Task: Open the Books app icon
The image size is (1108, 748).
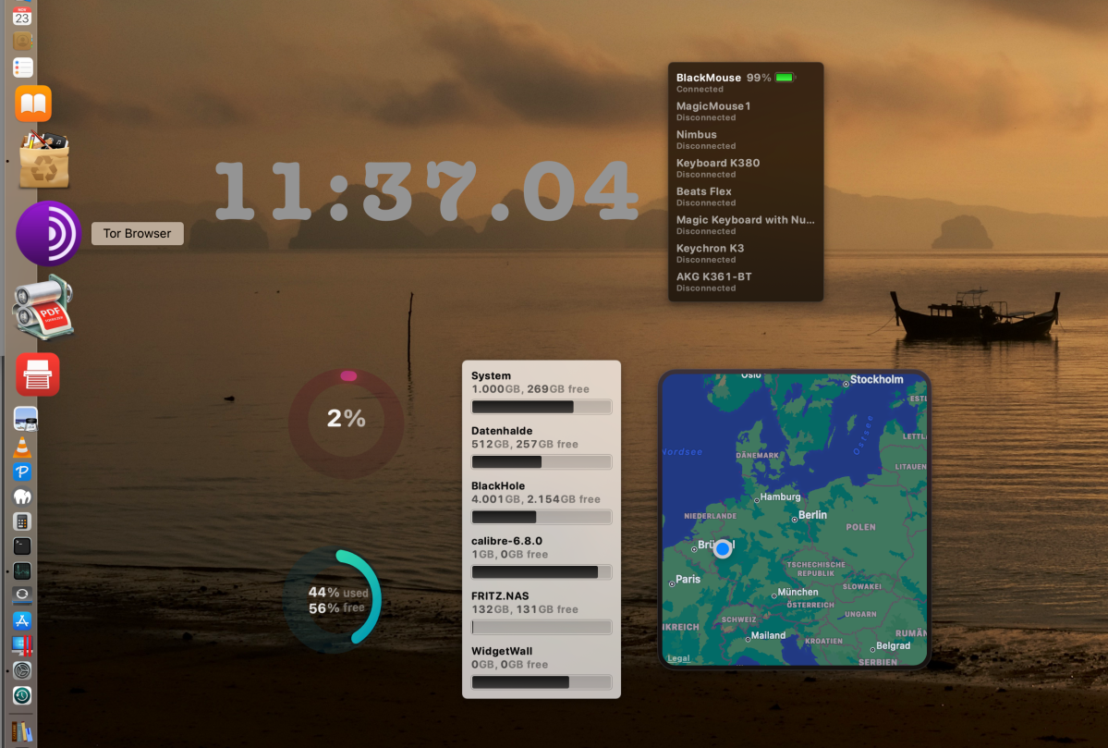Action: coord(33,104)
